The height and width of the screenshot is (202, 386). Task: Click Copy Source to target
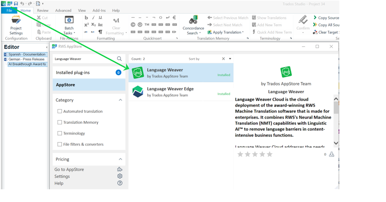(326, 18)
